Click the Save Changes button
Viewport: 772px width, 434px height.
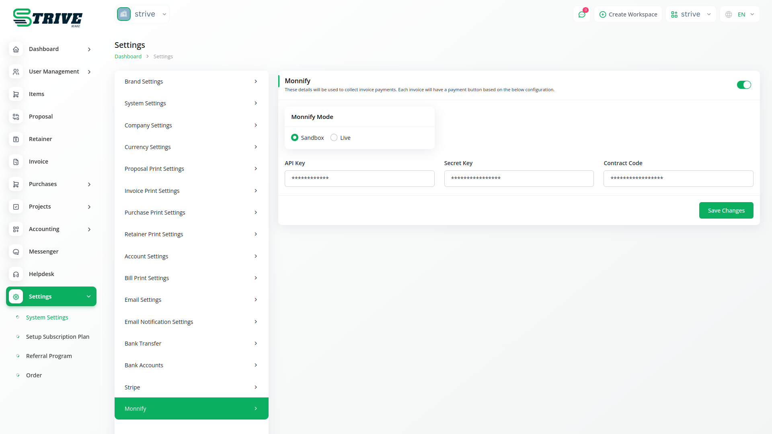point(726,210)
